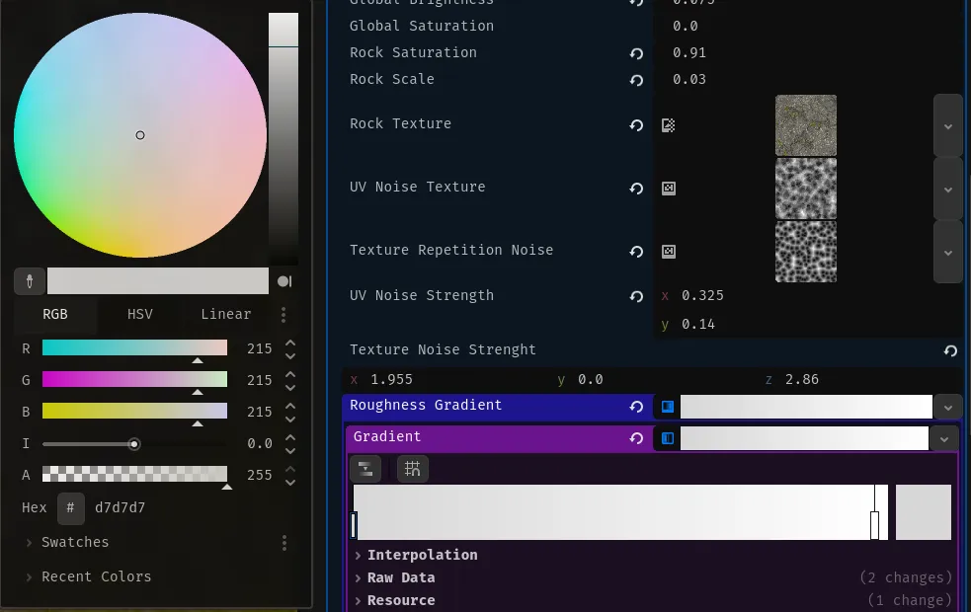Click the Texture Repetition Noise thumbnail
Screen dimensions: 971x612
pos(805,251)
